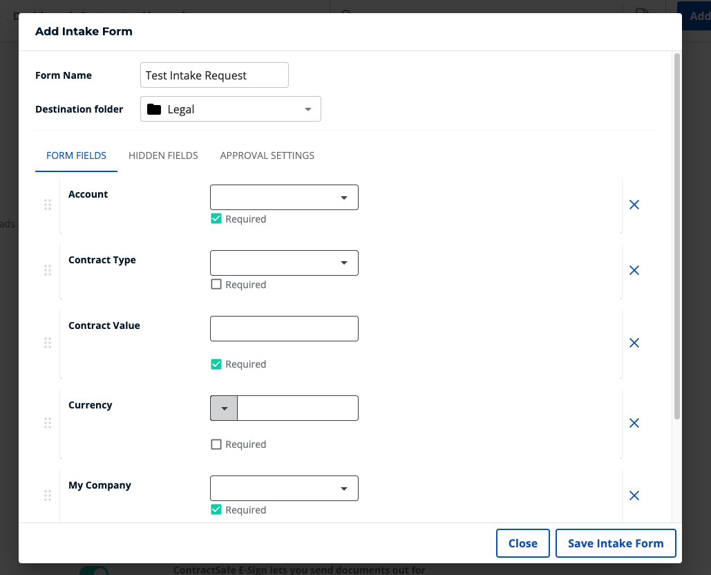
Task: Mark the Currency field as Required
Action: pyautogui.click(x=216, y=444)
